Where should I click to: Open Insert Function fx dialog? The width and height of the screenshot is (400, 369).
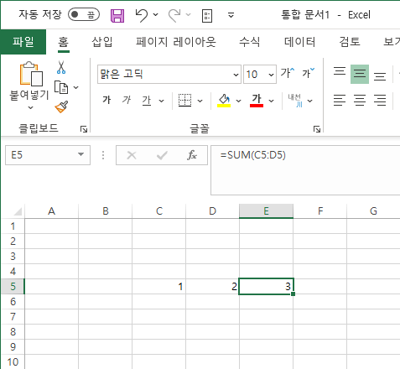192,155
